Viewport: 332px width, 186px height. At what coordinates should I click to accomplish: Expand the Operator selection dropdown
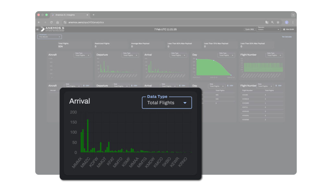point(268,29)
